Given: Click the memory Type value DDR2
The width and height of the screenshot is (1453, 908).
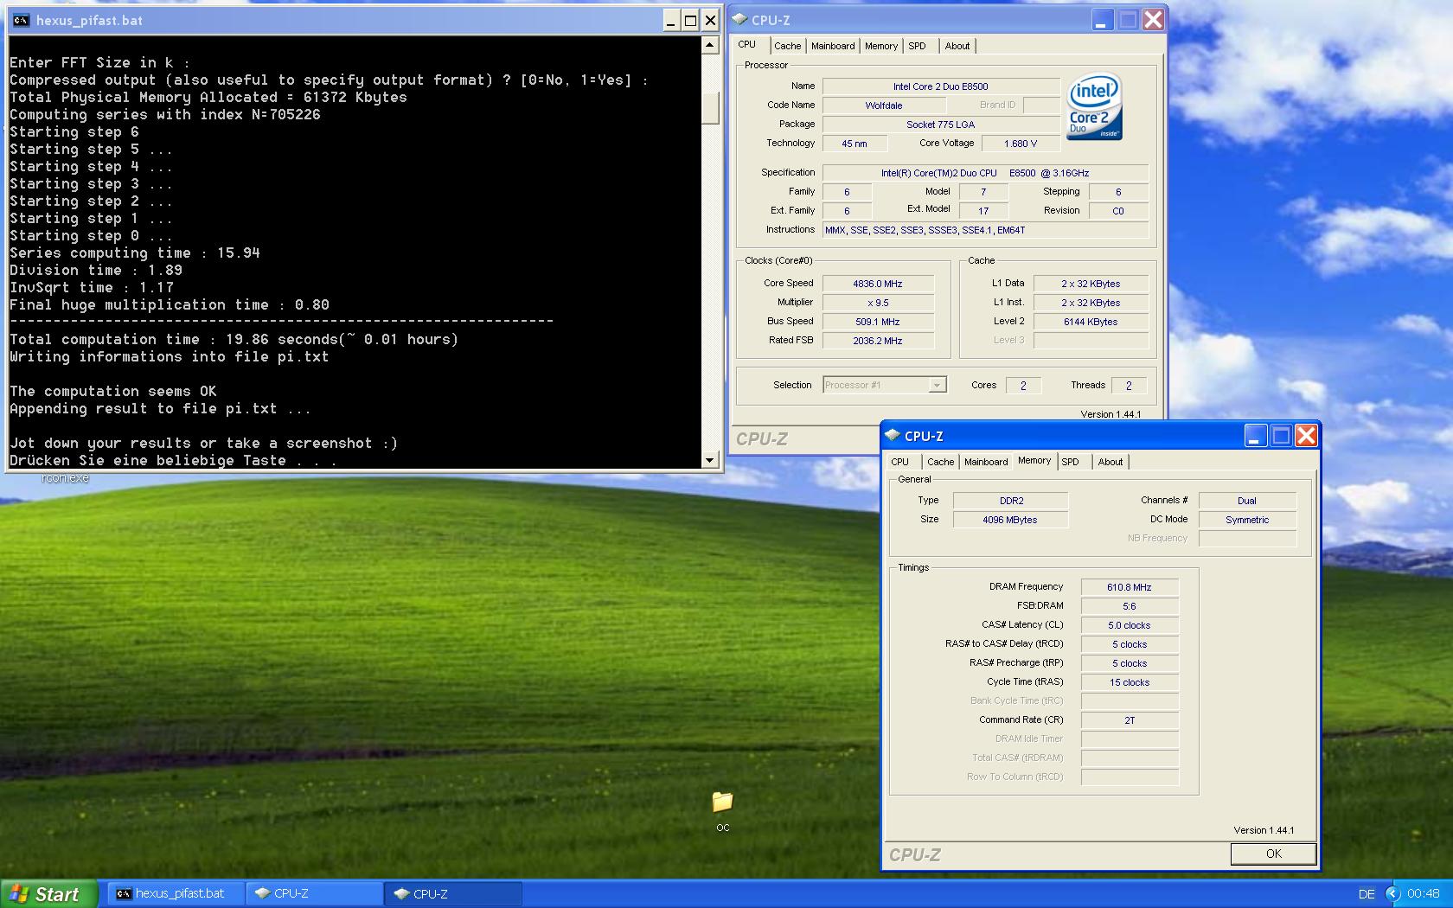Looking at the screenshot, I should point(1010,501).
